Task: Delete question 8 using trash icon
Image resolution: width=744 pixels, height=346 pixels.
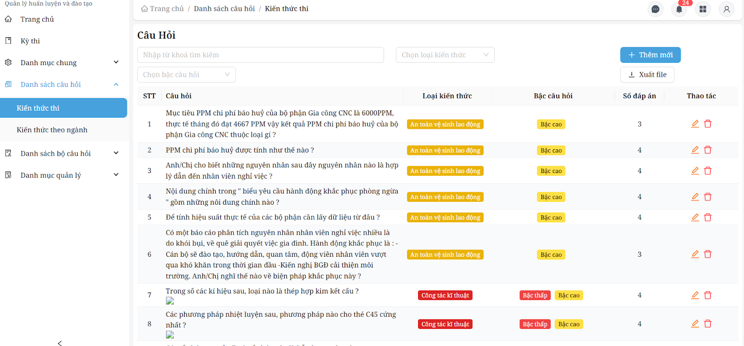Action: [708, 324]
